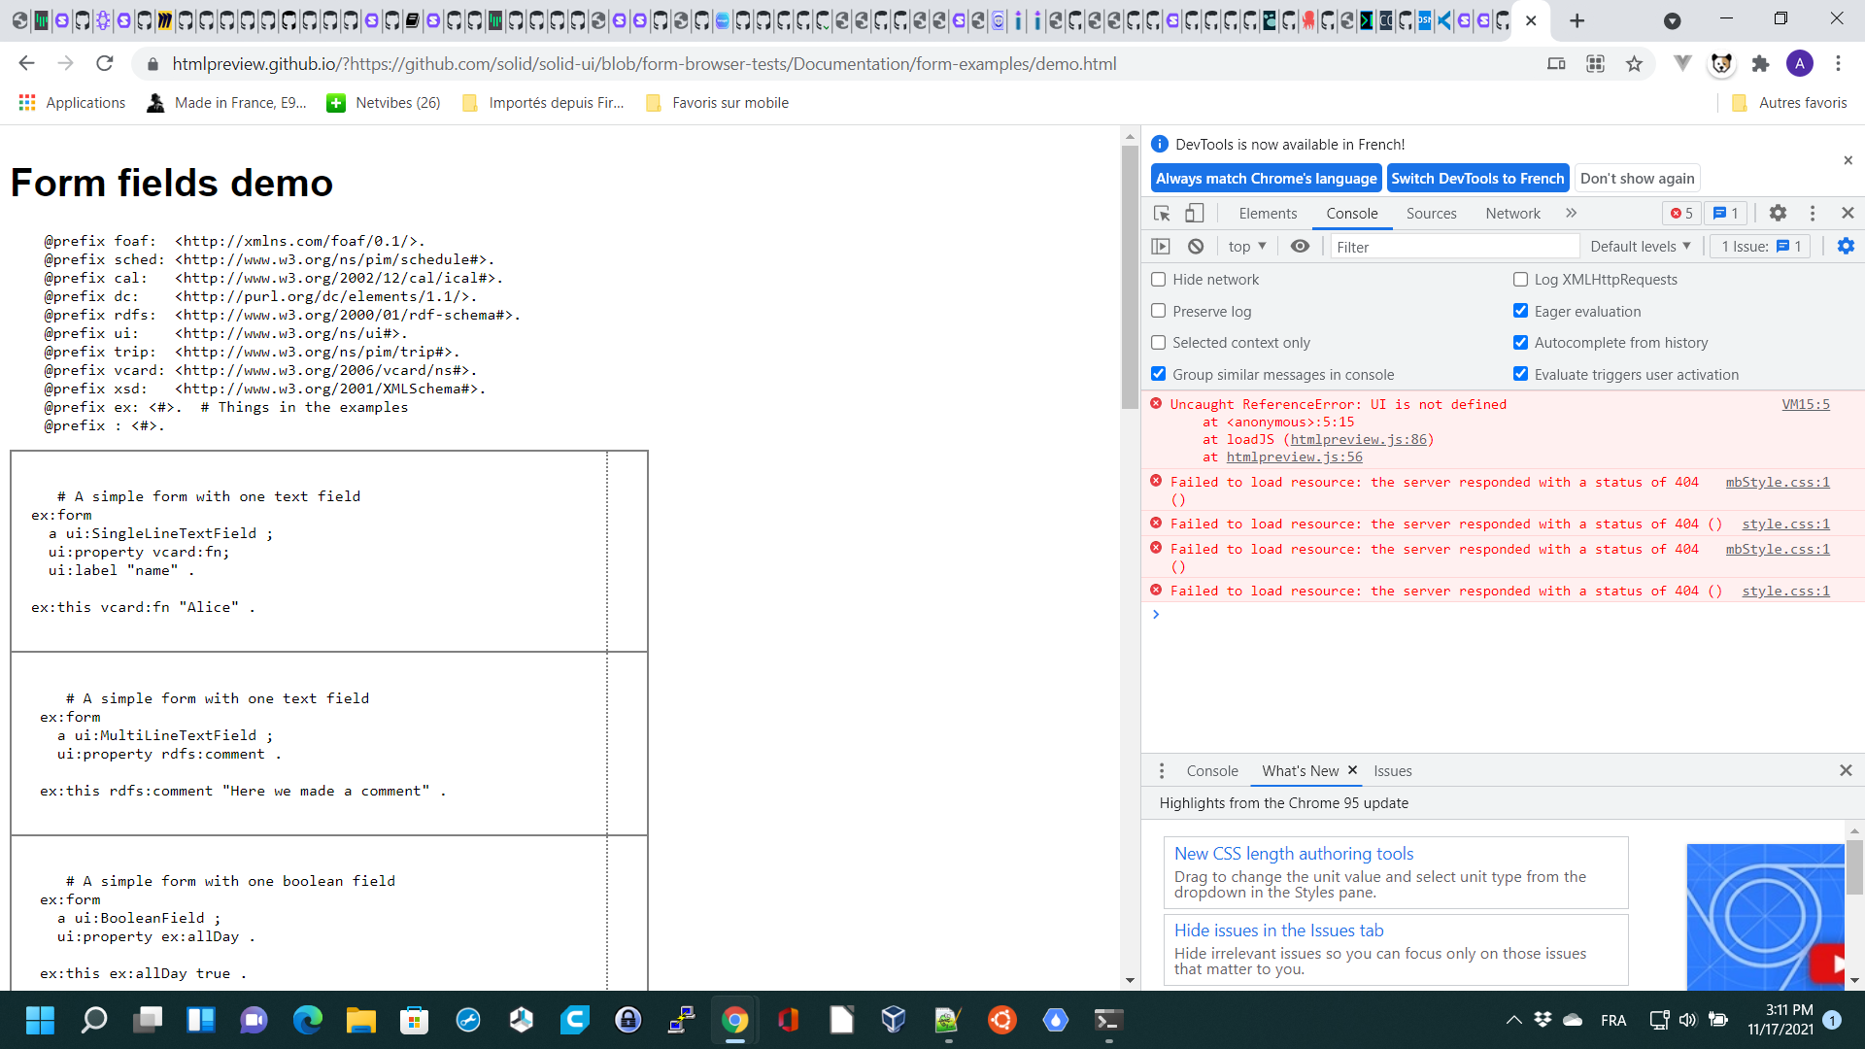The height and width of the screenshot is (1049, 1865).
Task: Enable the Preserve log checkbox
Action: tap(1159, 311)
